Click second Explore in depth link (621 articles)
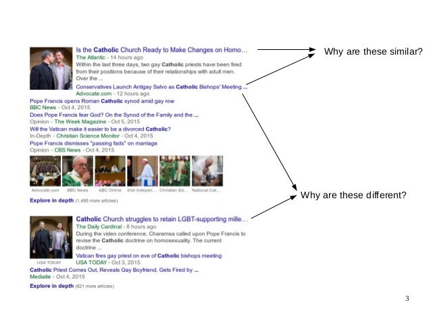 coord(51,286)
